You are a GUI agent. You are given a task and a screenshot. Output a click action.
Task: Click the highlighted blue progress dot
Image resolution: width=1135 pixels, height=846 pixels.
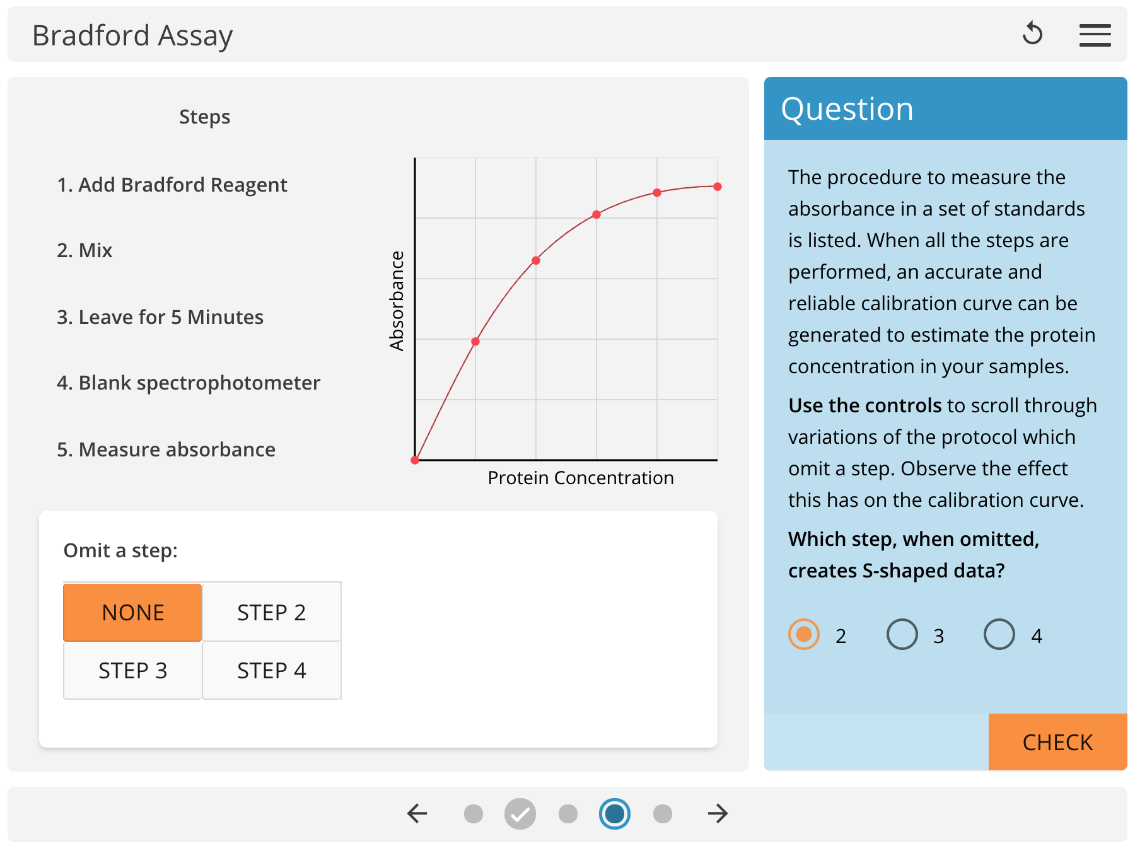pyautogui.click(x=614, y=814)
